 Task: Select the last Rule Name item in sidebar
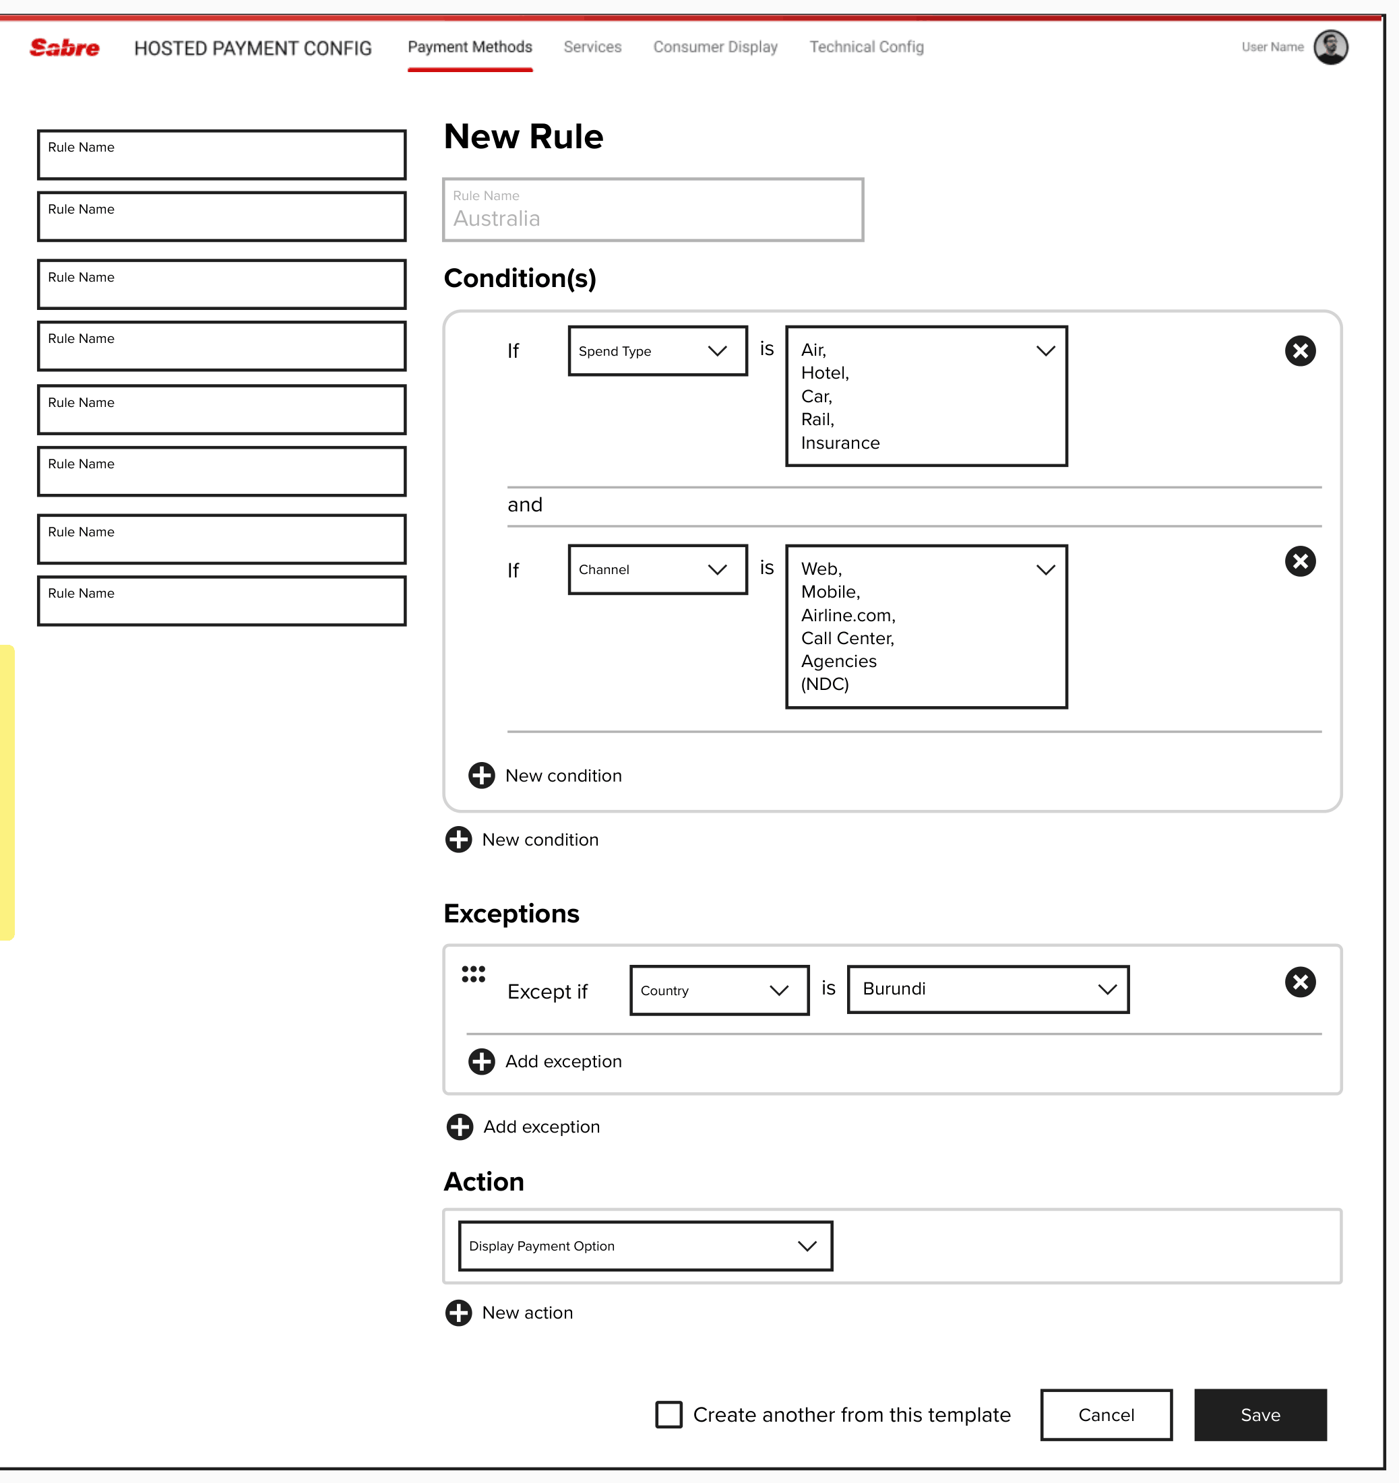pos(222,600)
